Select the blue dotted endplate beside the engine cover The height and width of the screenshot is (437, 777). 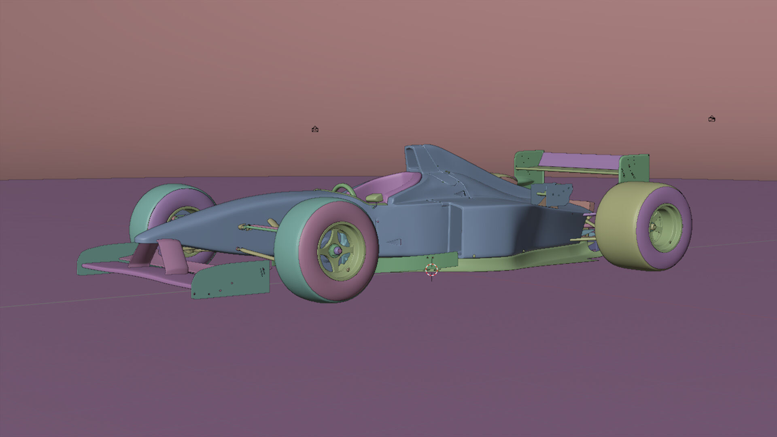coord(552,194)
